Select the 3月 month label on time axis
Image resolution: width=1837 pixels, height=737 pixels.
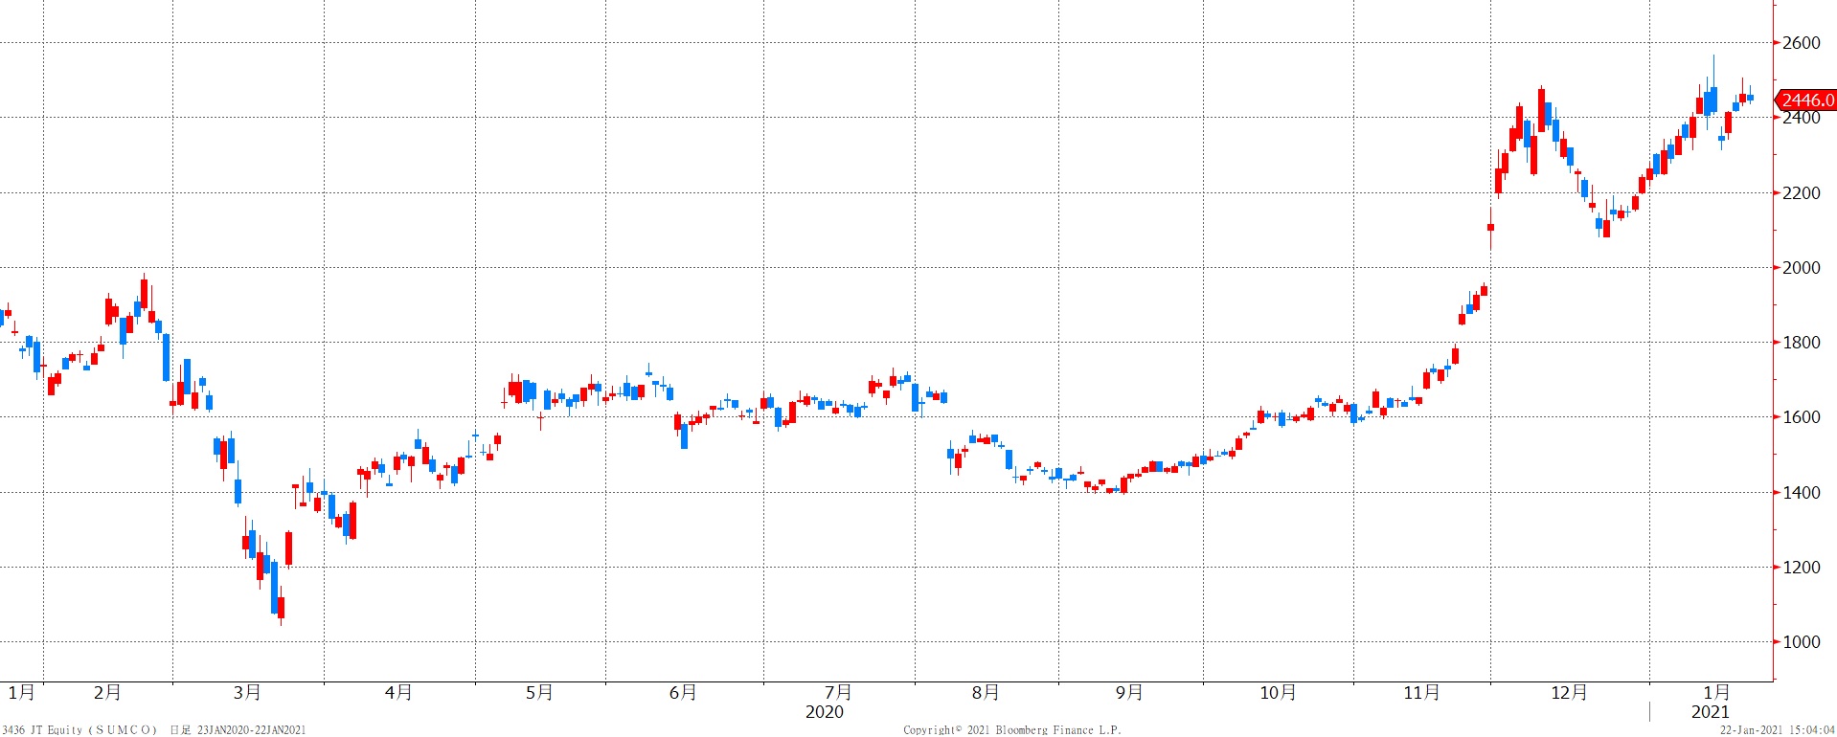(x=247, y=692)
